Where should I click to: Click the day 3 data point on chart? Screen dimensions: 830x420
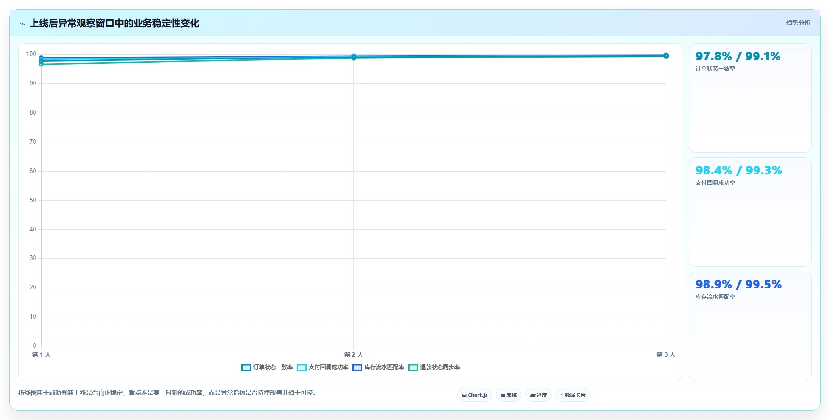tap(666, 56)
